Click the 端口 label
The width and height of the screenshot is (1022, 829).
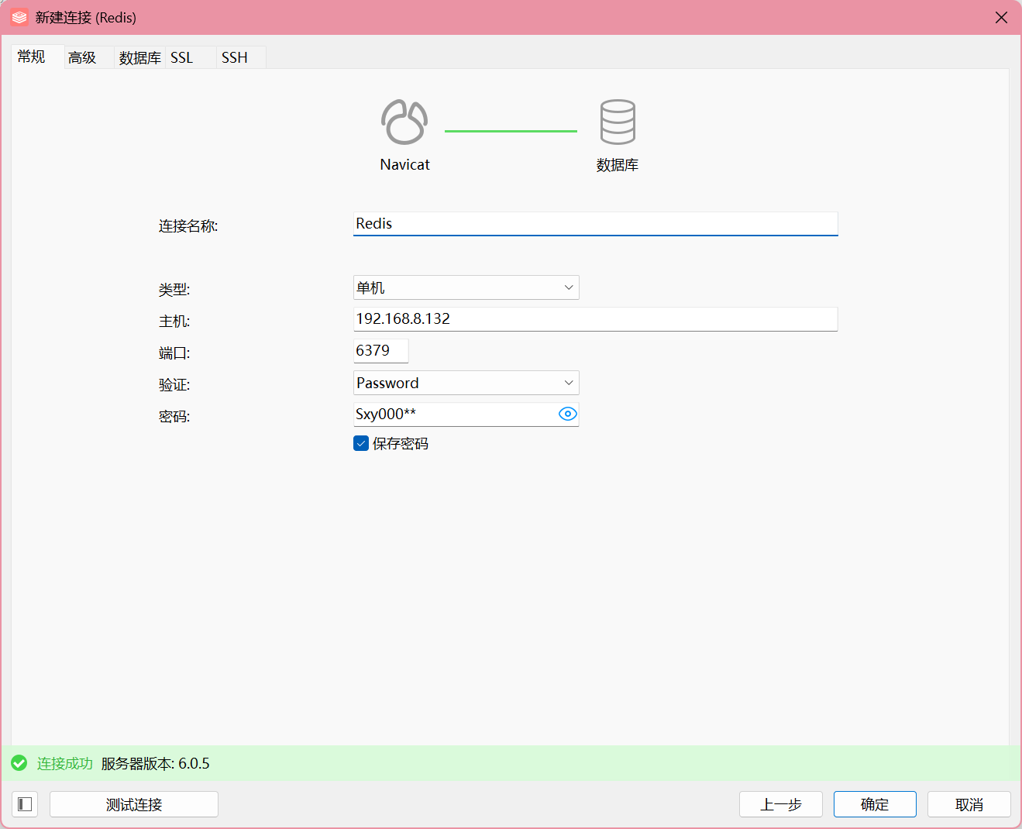pos(174,353)
